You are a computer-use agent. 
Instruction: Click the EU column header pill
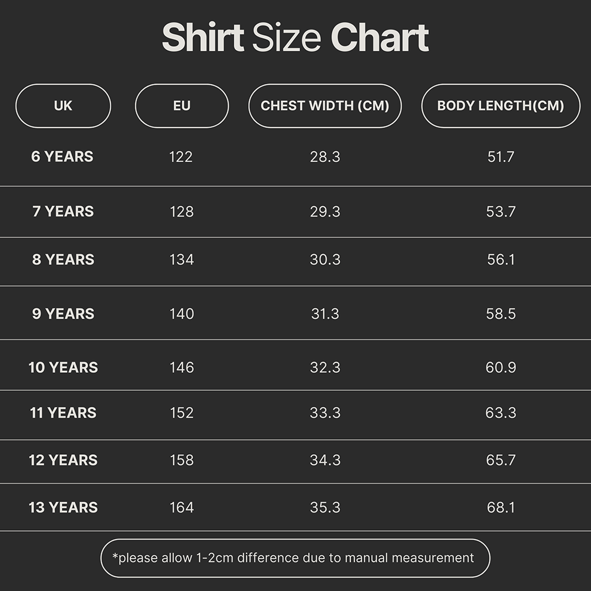coord(182,106)
